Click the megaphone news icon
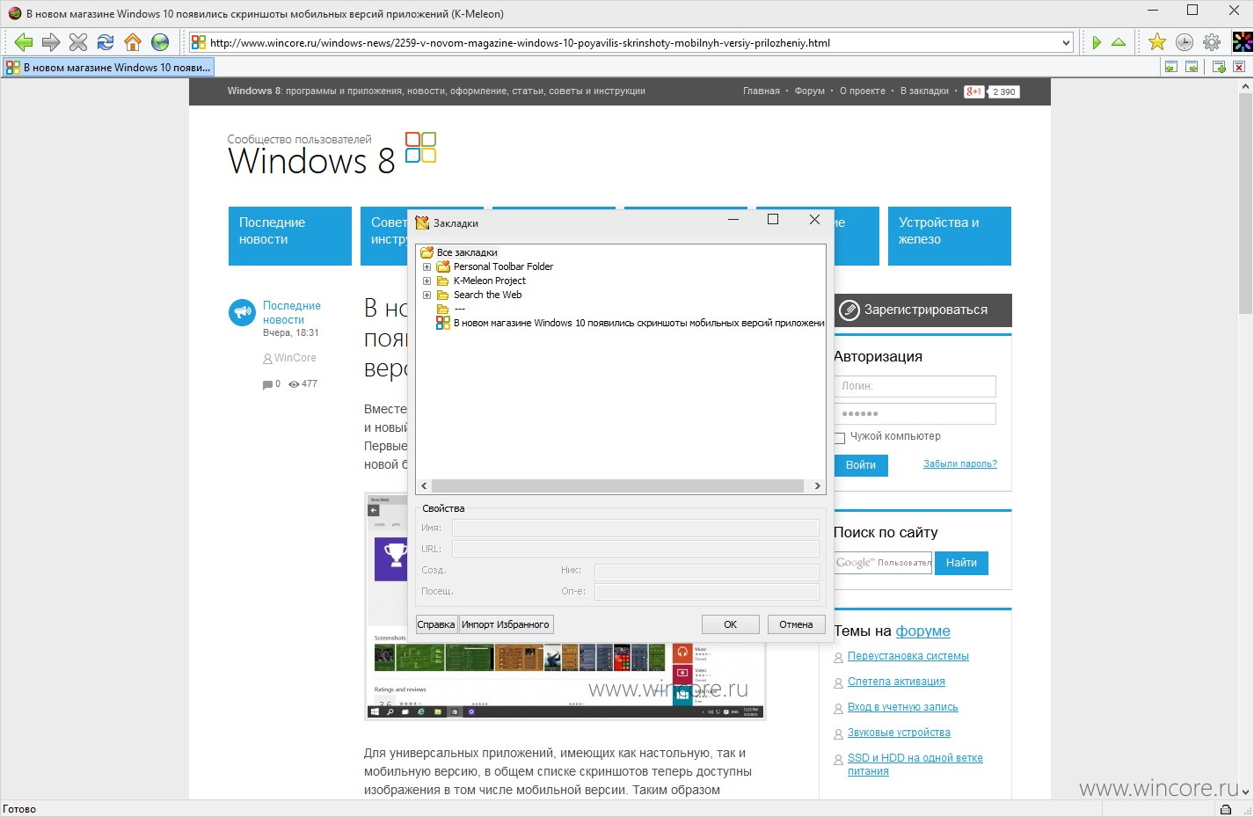Screen dimensions: 1254x817 coord(242,312)
